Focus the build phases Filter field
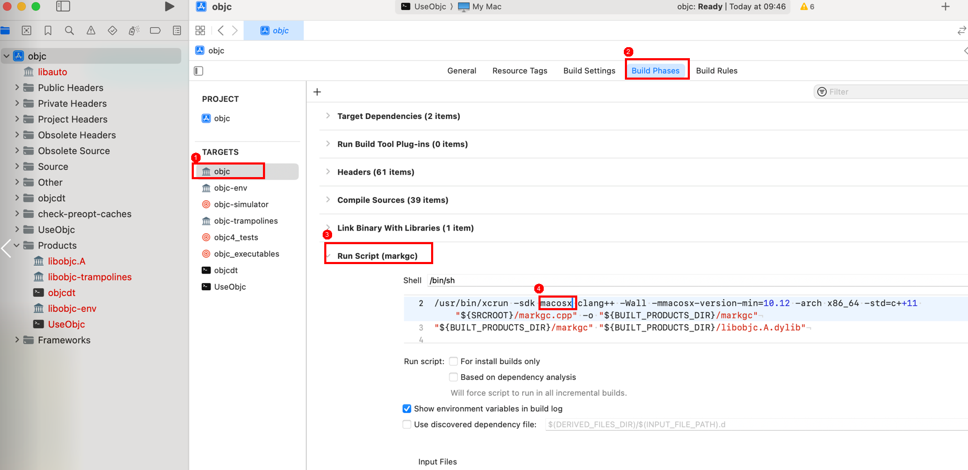The image size is (968, 470). coord(890,92)
